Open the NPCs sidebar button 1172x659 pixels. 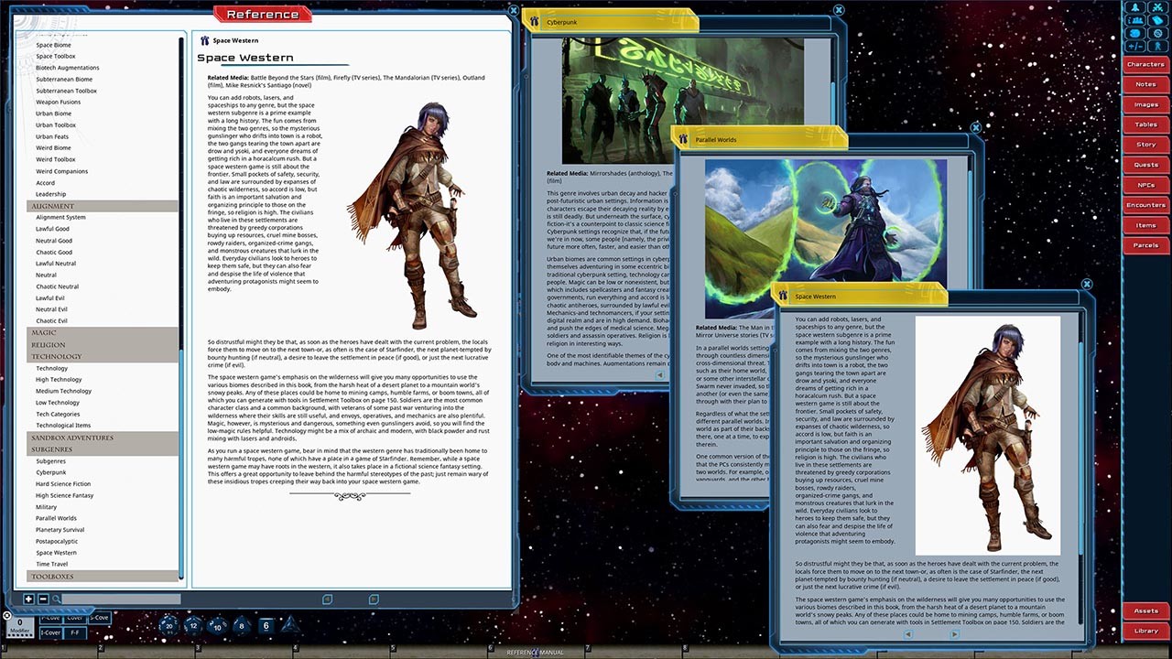pyautogui.click(x=1145, y=184)
